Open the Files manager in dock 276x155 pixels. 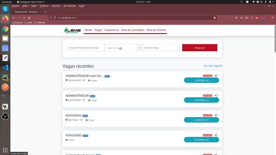(5, 38)
